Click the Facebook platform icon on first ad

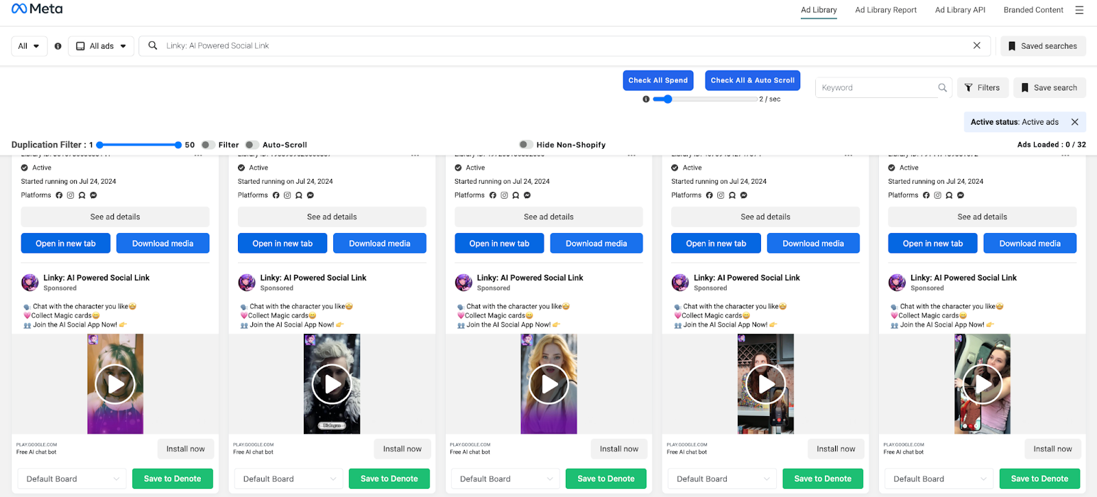click(x=59, y=195)
